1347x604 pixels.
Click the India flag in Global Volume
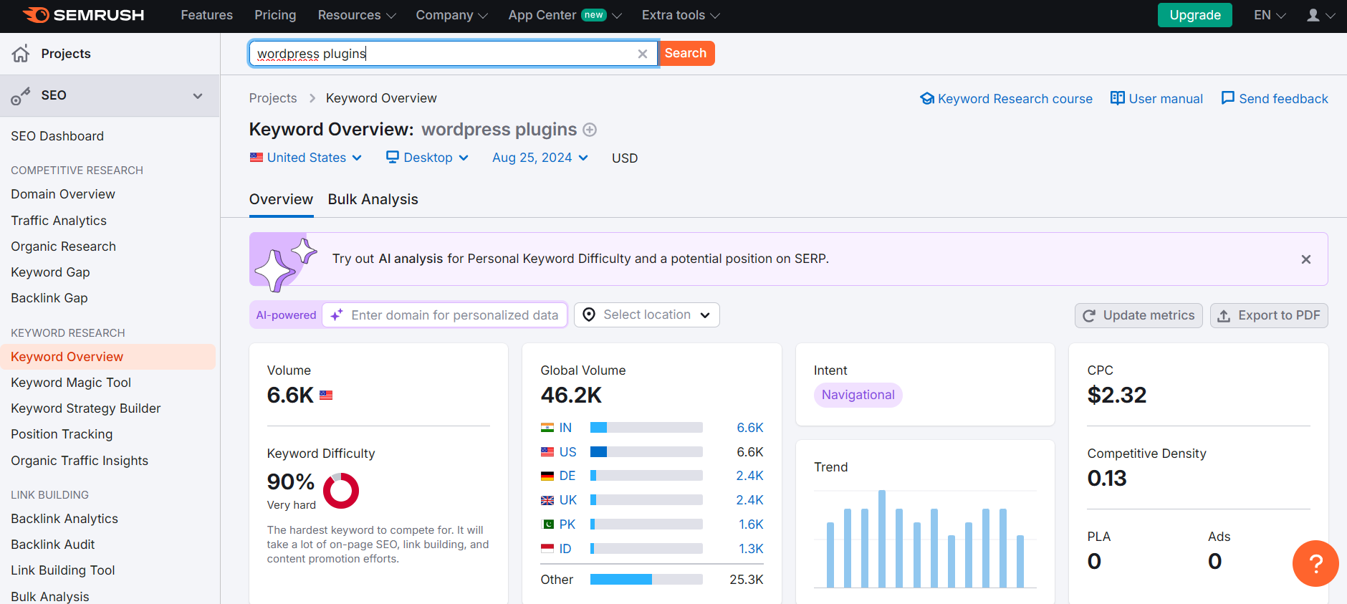pyautogui.click(x=547, y=428)
